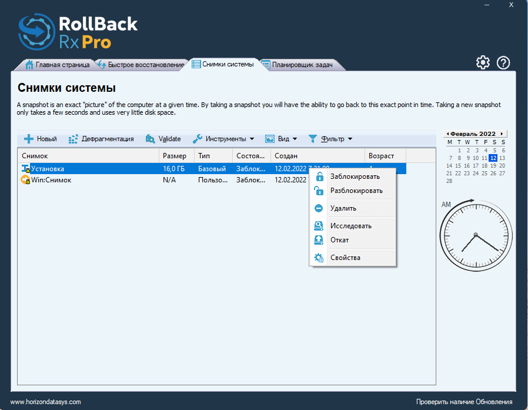Click the Новый button label
Screen dimensions: 528x410
47,139
